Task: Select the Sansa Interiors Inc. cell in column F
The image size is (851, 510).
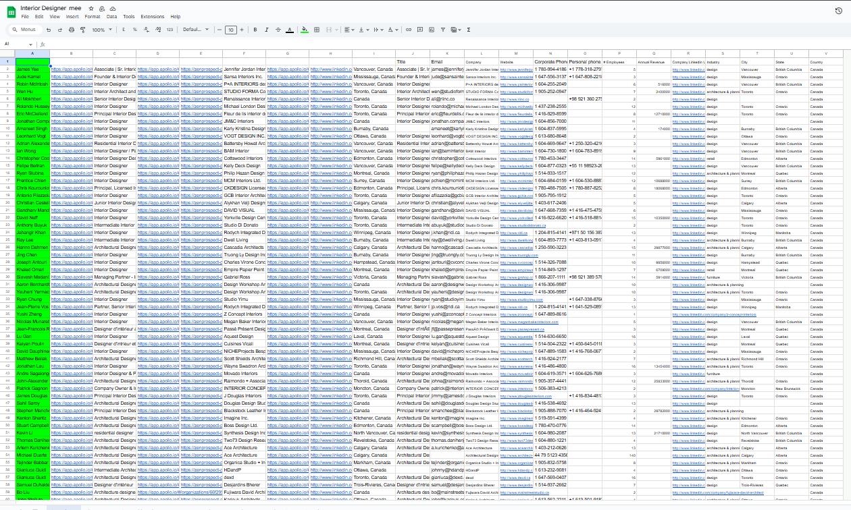Action: tap(244, 76)
